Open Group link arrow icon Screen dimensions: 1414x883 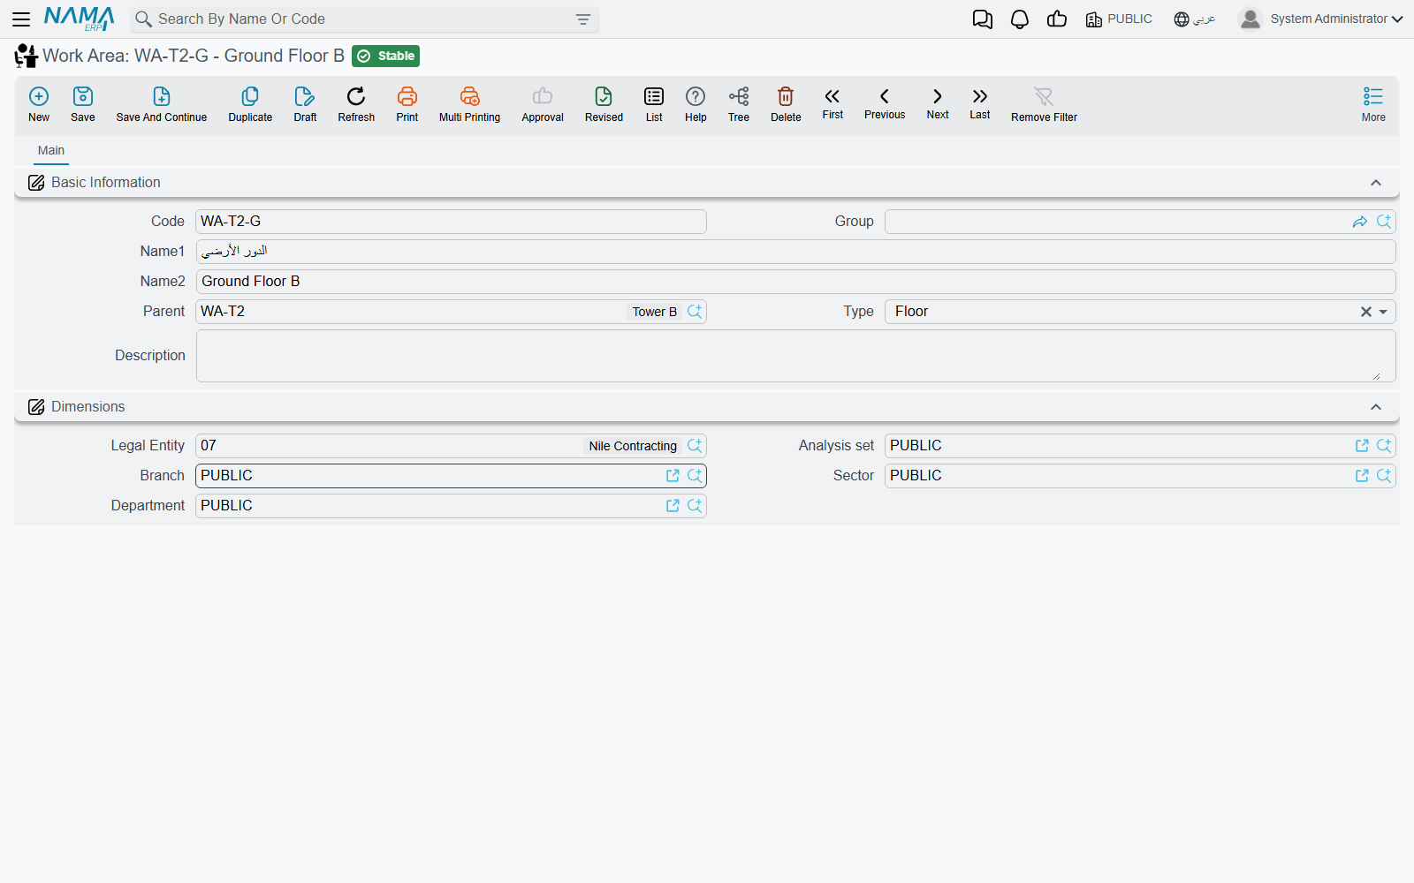[x=1360, y=222]
